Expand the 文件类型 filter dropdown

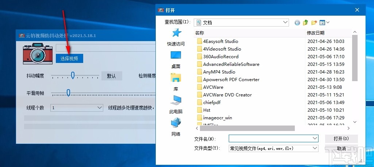[315, 148]
